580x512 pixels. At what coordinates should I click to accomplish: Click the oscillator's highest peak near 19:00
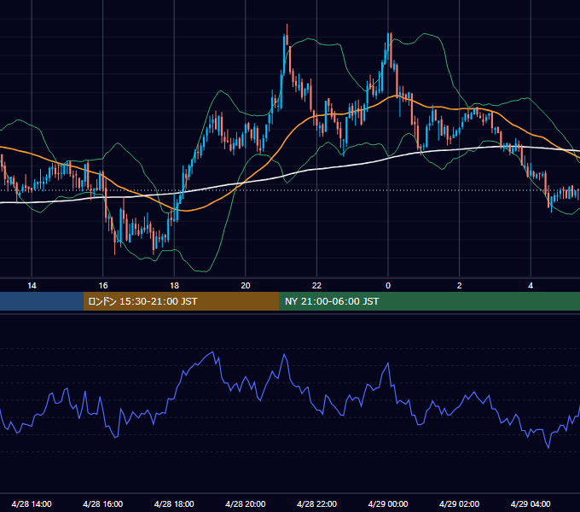(x=213, y=352)
